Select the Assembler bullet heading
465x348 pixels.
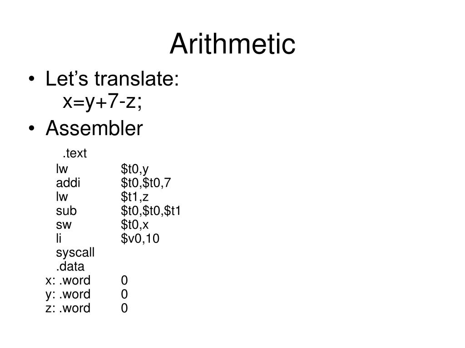coord(94,128)
